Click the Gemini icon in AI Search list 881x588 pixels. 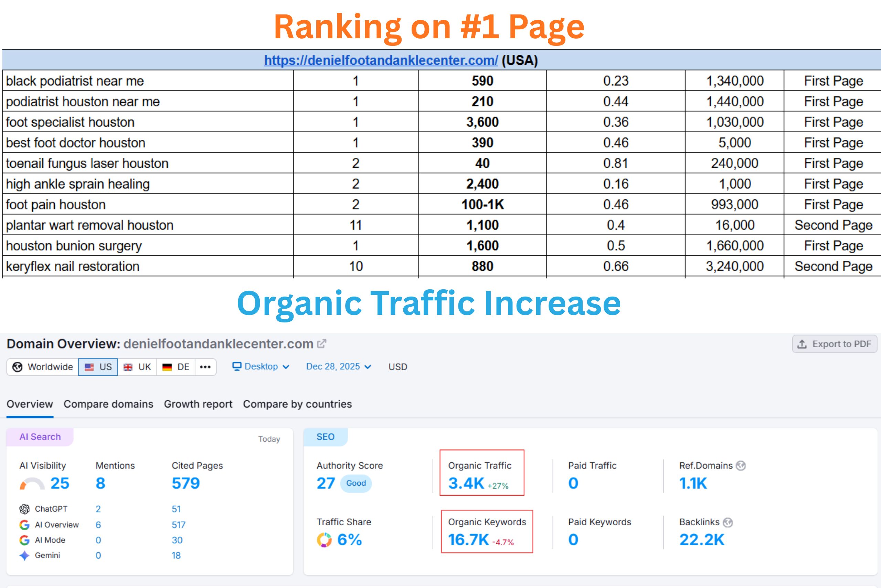coord(24,555)
